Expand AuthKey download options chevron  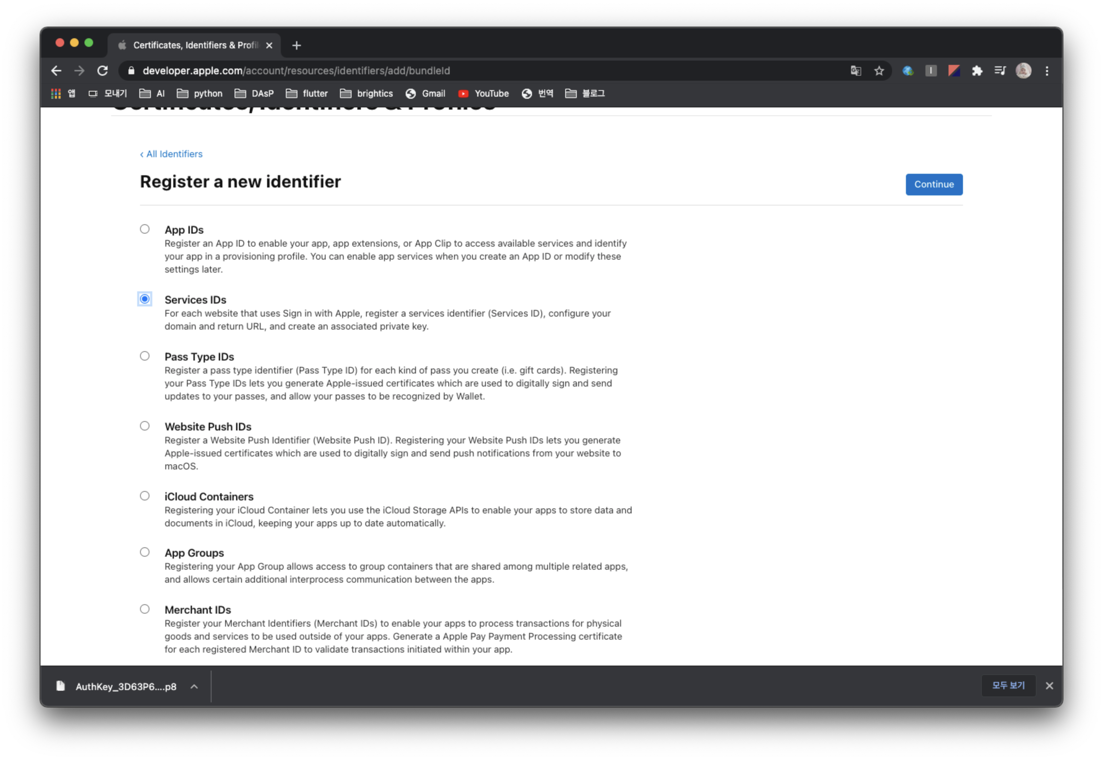click(x=194, y=686)
